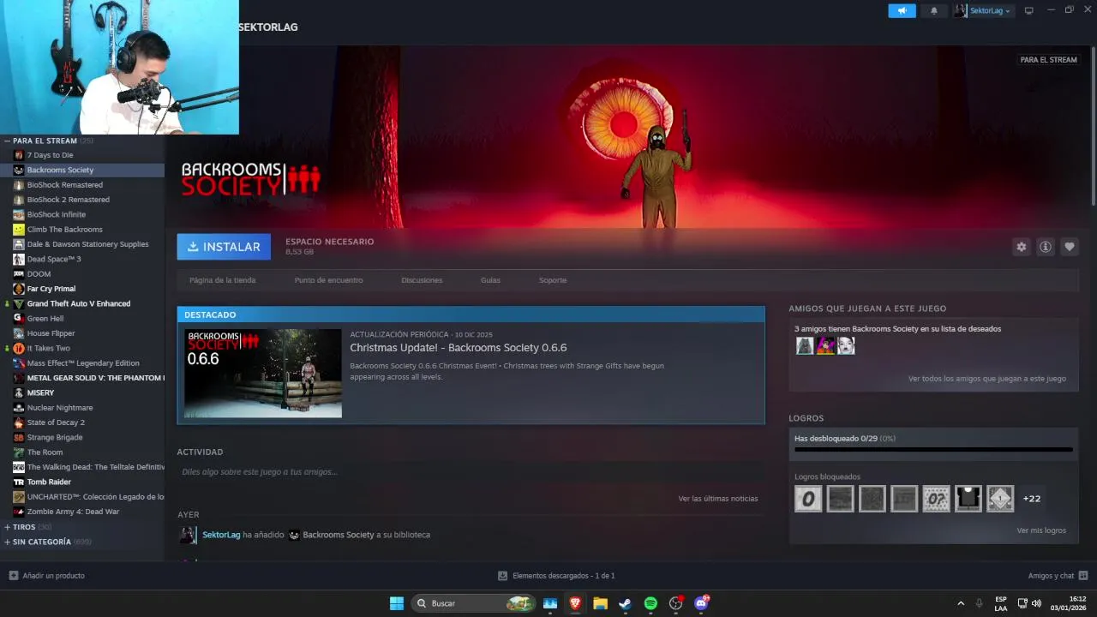This screenshot has width=1097, height=617.
Task: Click the first locked achievement icon
Action: pyautogui.click(x=808, y=499)
